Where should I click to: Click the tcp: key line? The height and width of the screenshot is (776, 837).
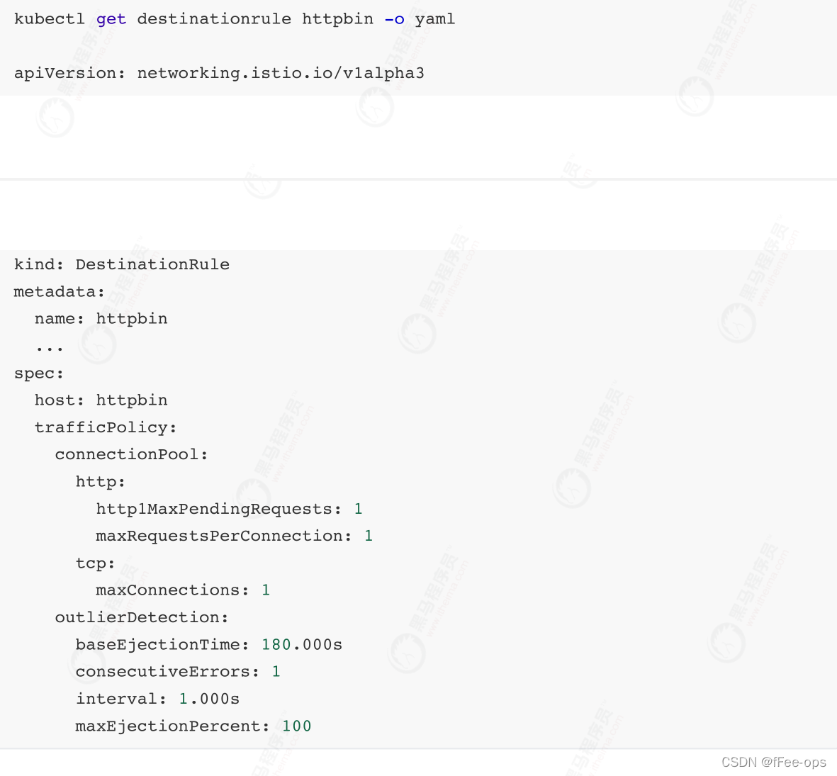[x=95, y=563]
